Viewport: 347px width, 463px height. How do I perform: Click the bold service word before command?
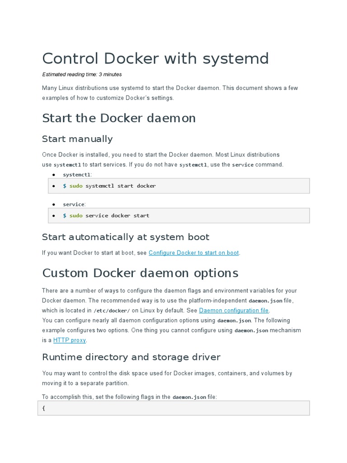243,165
